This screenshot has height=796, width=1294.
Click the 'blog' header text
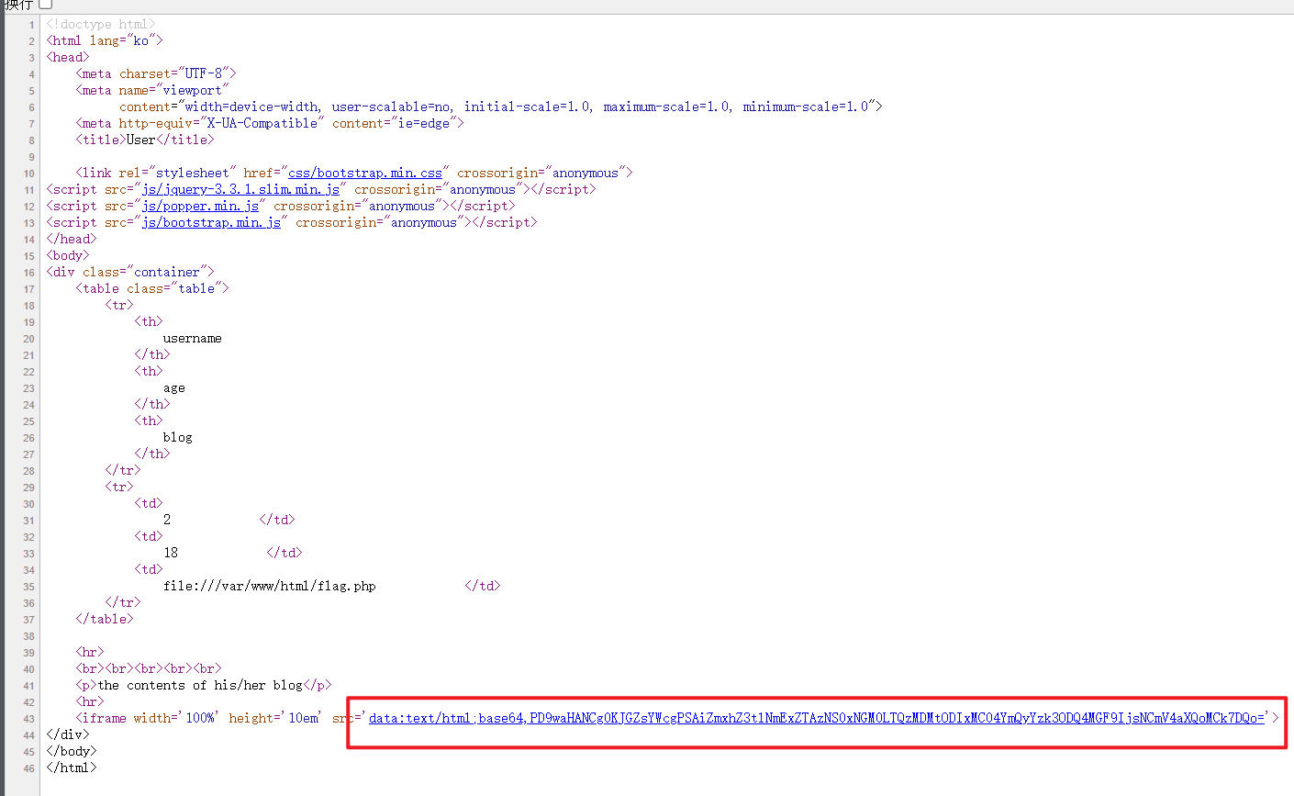pos(178,437)
